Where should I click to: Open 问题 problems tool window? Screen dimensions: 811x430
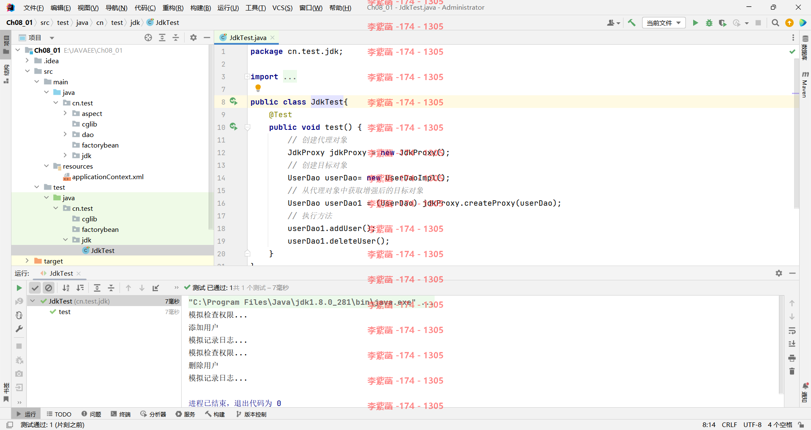point(91,414)
